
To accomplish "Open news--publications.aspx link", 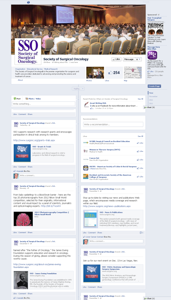I will [107, 206].
